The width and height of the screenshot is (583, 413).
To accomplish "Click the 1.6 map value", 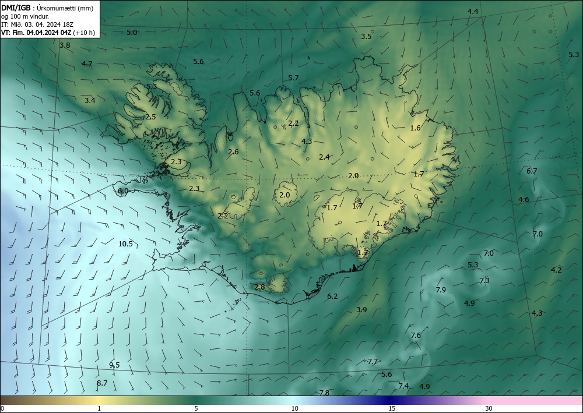I will 415,128.
